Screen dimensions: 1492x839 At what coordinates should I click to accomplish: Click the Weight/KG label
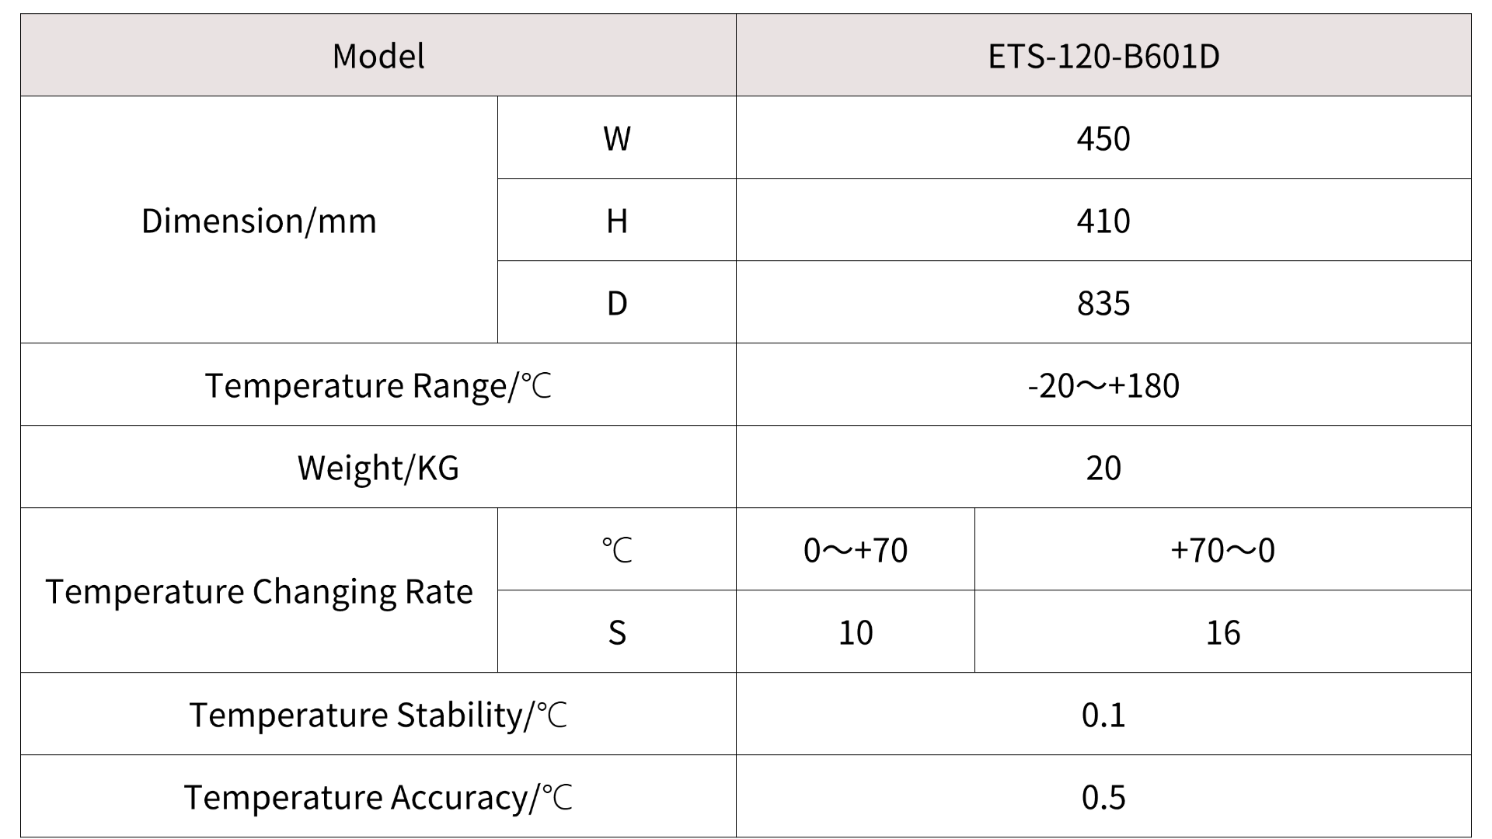coord(378,468)
